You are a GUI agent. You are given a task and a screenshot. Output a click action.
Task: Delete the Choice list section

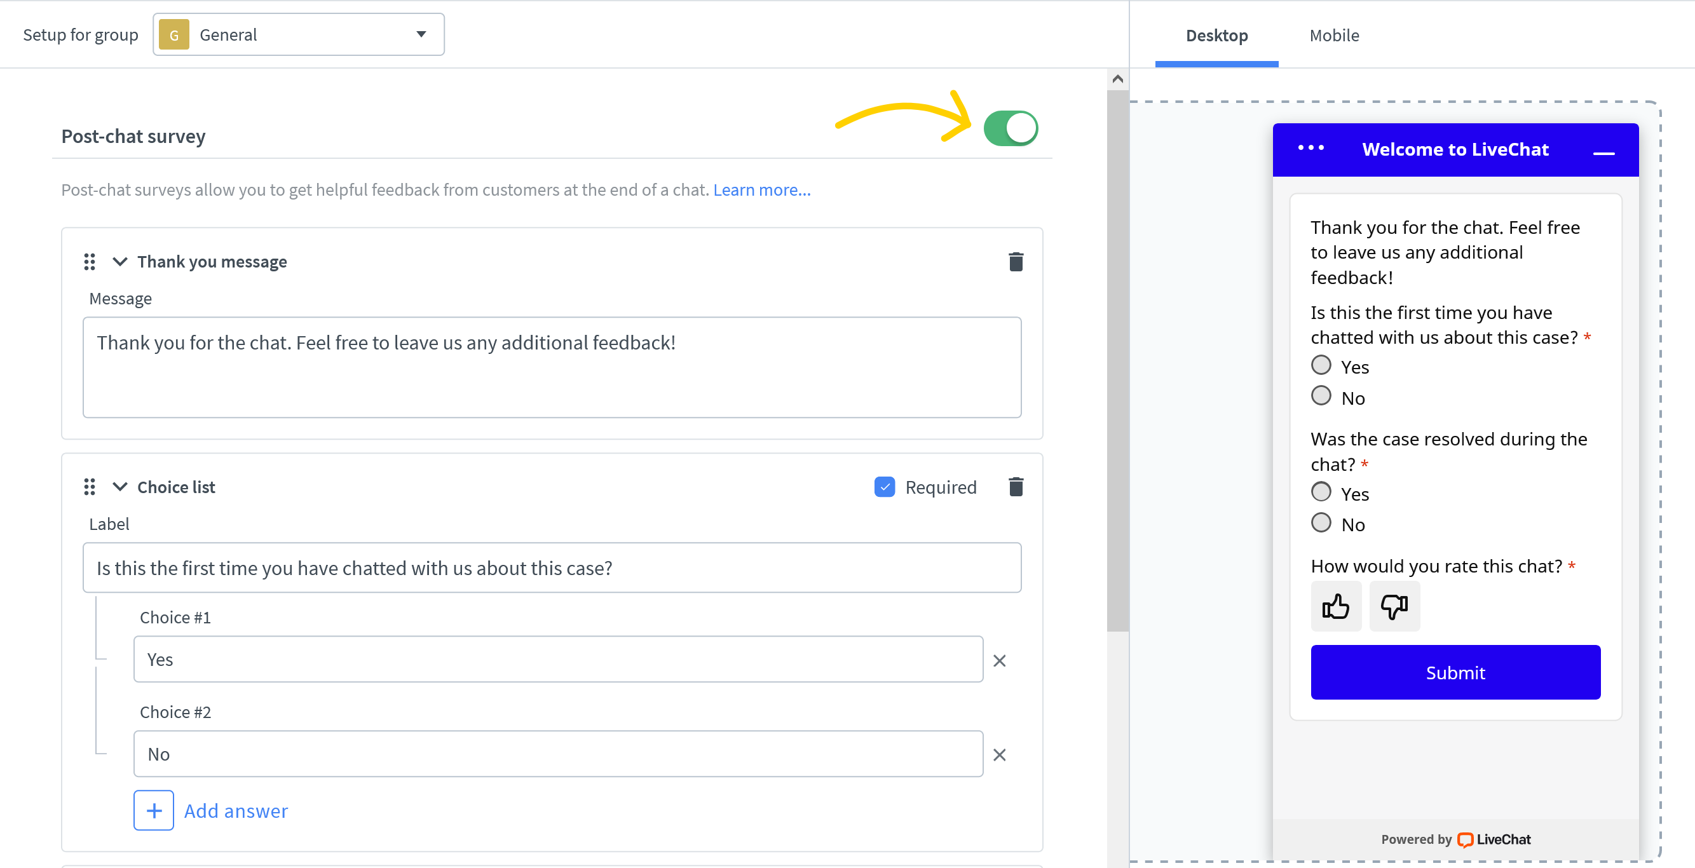[1017, 487]
